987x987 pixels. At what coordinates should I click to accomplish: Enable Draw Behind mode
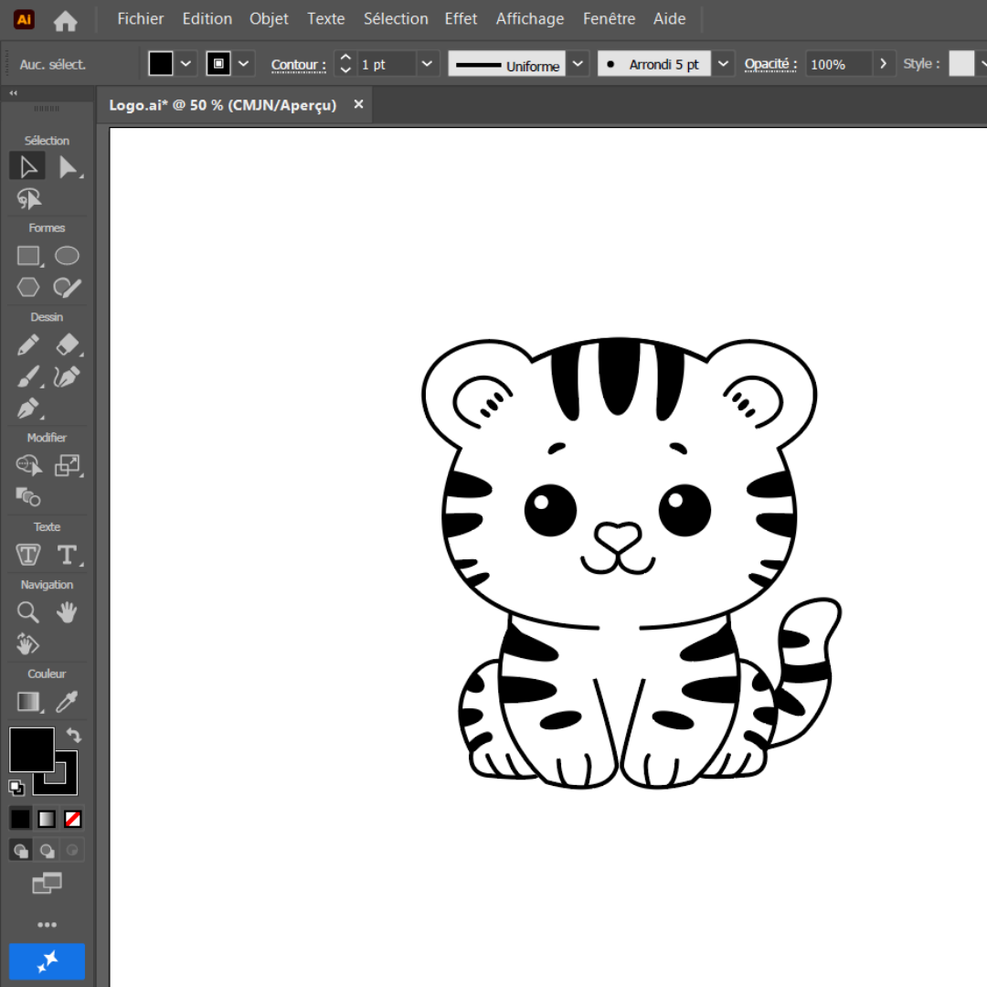click(x=47, y=851)
